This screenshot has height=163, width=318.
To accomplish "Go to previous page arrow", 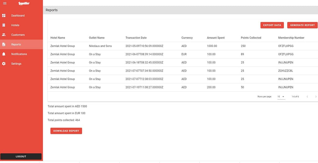I will click(307, 97).
